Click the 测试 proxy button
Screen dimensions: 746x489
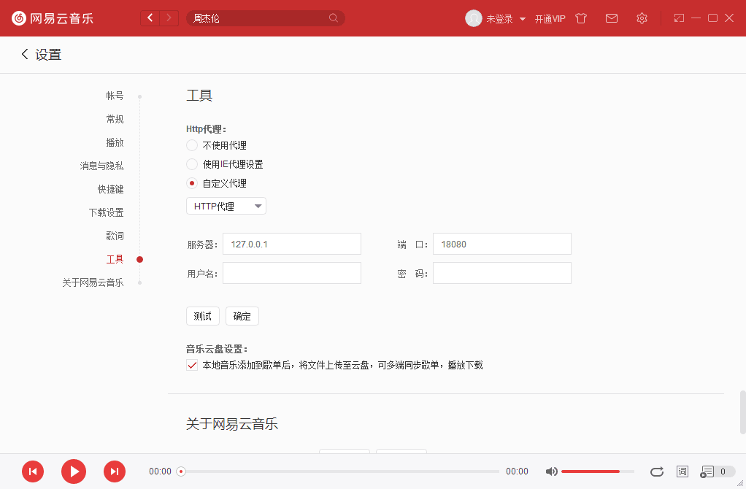click(x=202, y=316)
